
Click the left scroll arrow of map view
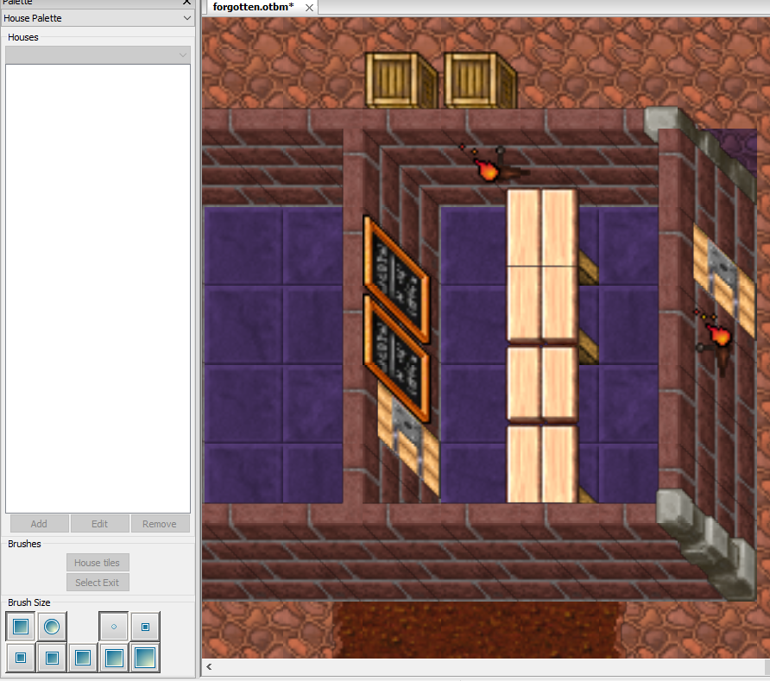pyautogui.click(x=209, y=667)
